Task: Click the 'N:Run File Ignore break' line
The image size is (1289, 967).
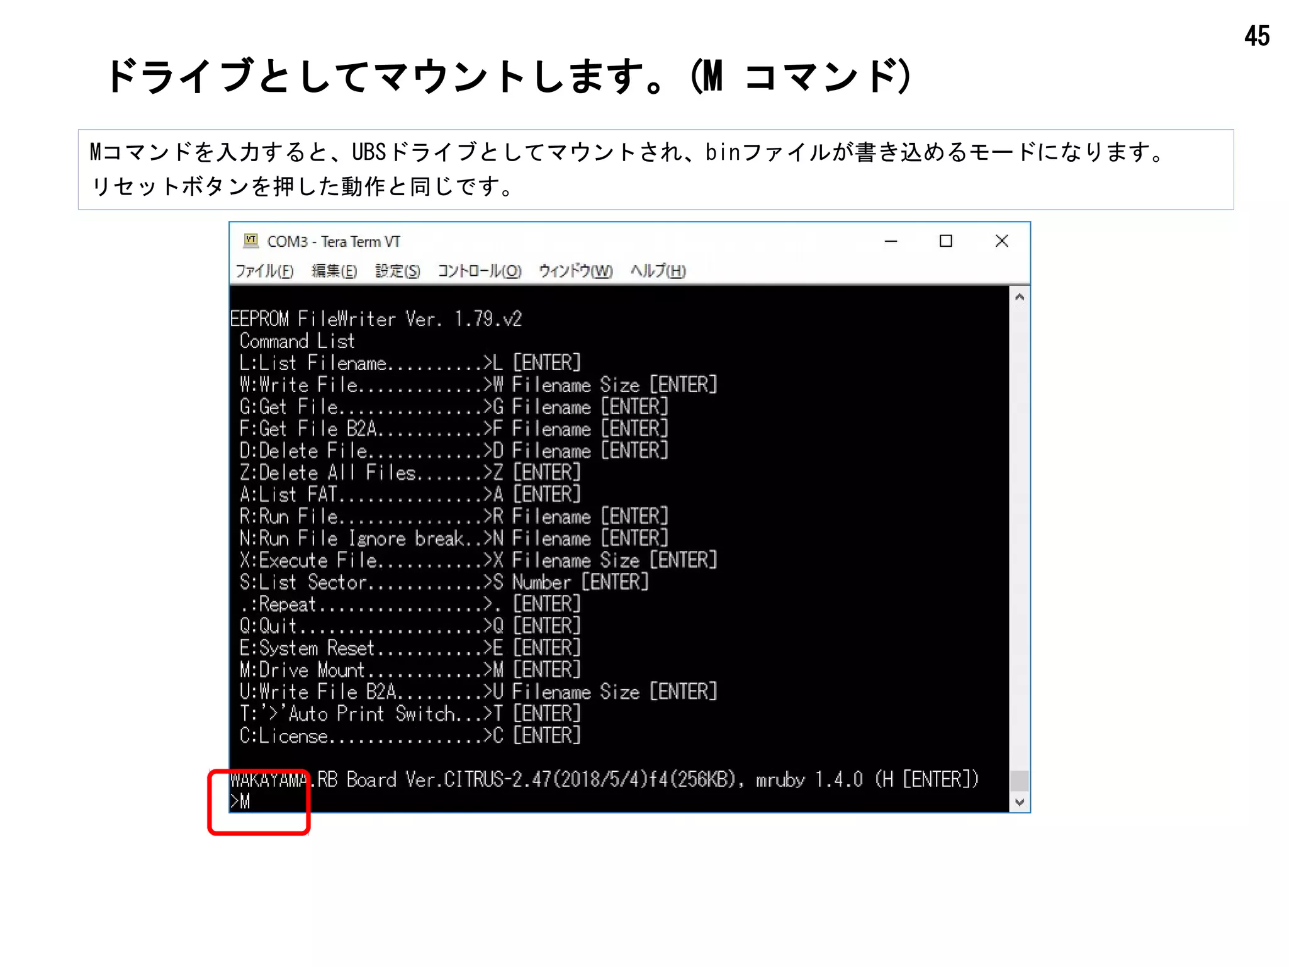Action: point(454,538)
